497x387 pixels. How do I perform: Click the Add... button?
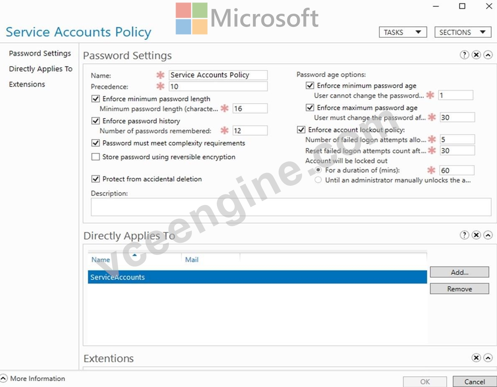coord(459,272)
